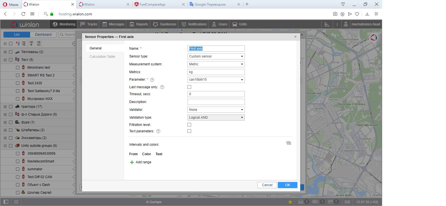
Task: Click the Description input field
Action: [x=216, y=102]
